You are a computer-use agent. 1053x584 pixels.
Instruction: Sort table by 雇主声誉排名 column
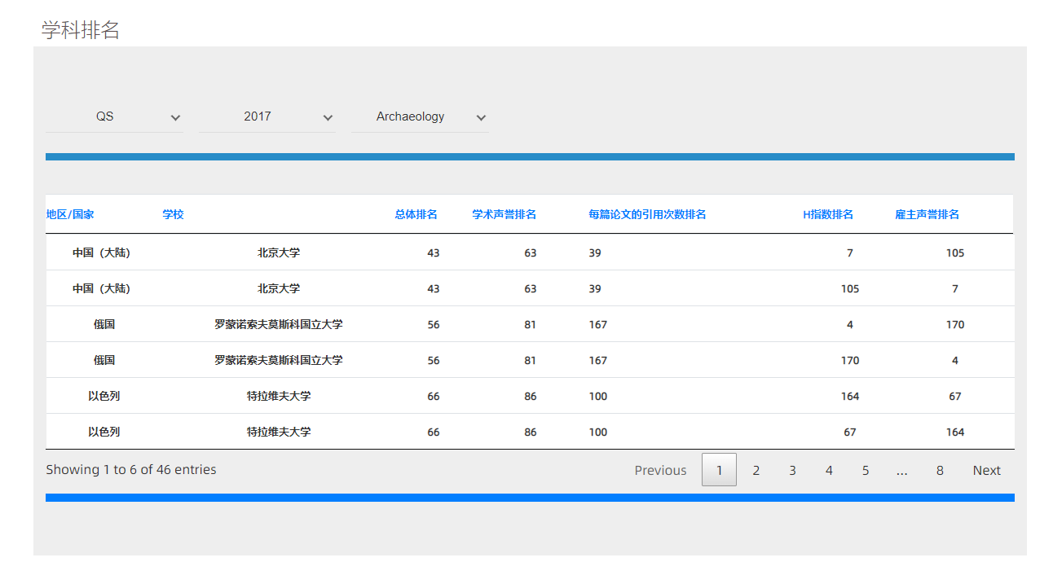click(927, 214)
